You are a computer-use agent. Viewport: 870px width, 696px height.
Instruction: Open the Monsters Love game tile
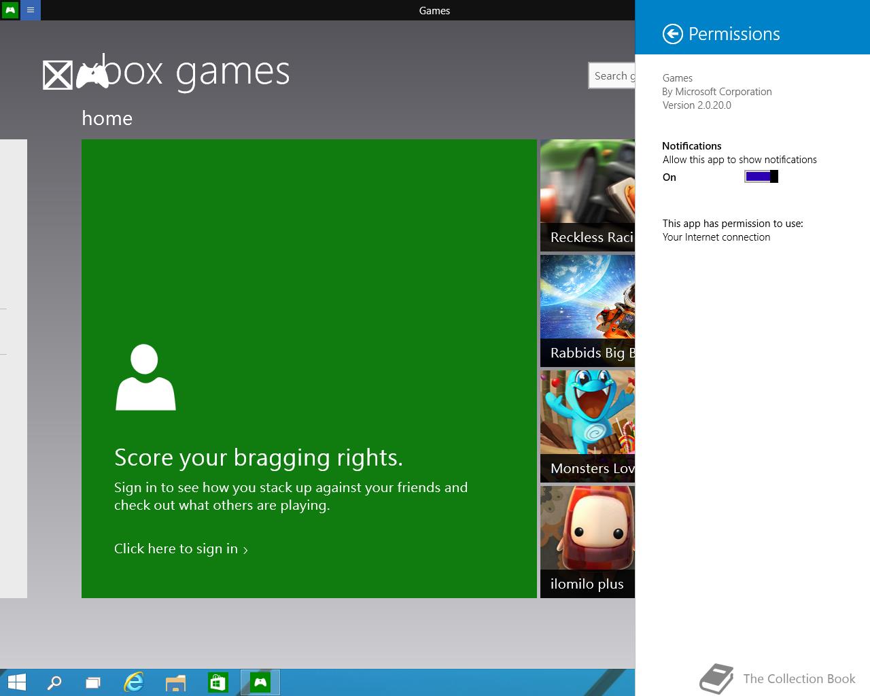click(587, 427)
